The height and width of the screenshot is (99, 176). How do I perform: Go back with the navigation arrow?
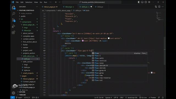point(56,2)
